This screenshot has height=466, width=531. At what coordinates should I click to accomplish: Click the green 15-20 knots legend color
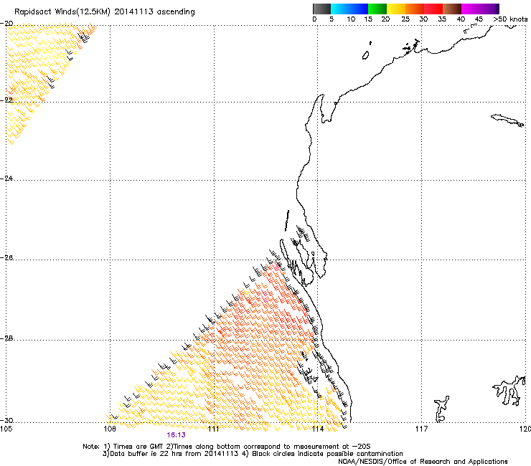377,9
